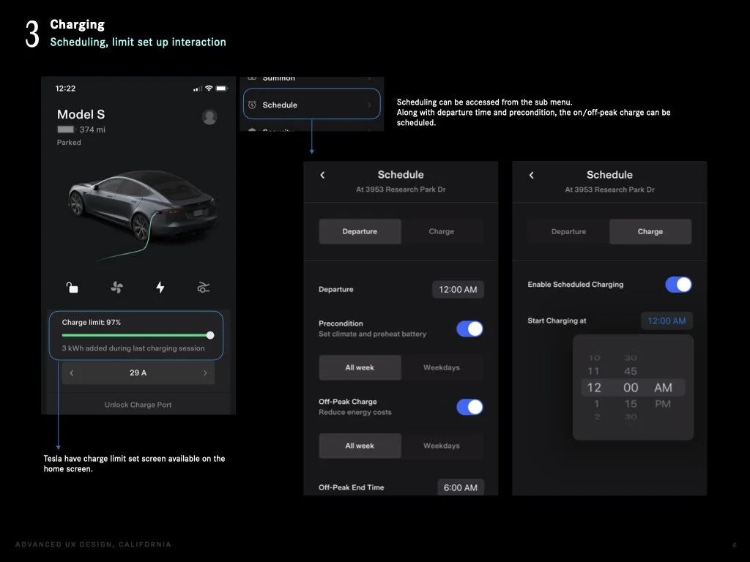Choose PM in the time wheel
This screenshot has width=750, height=562.
tap(662, 404)
